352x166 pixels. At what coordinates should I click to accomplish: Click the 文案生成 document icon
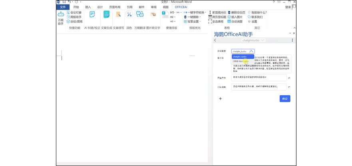click(x=106, y=15)
